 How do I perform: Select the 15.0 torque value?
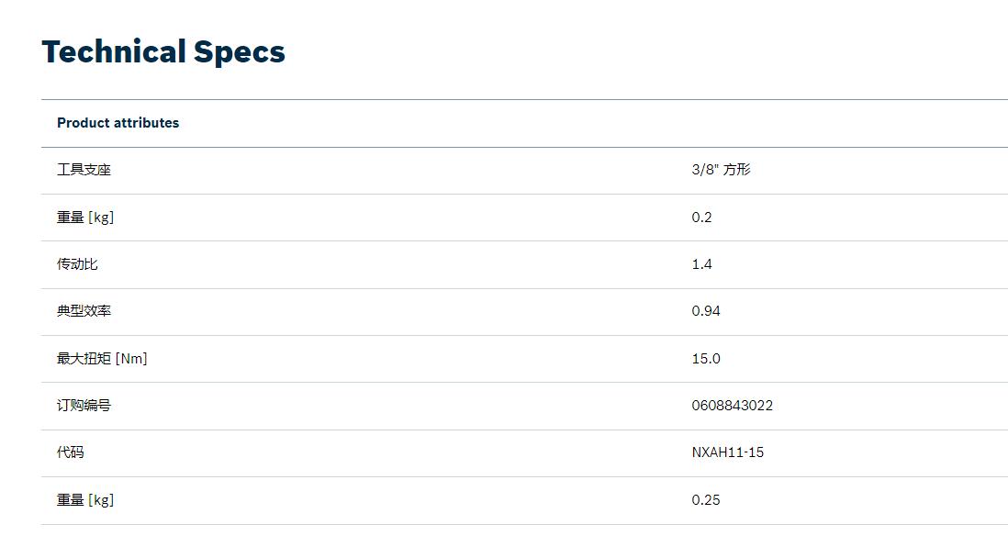coord(706,359)
